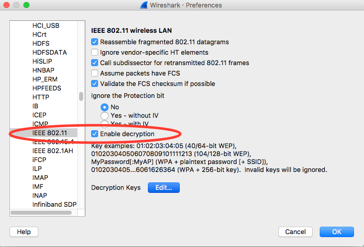Choose ICMP from protocol list
The width and height of the screenshot is (364, 247).
[40, 124]
